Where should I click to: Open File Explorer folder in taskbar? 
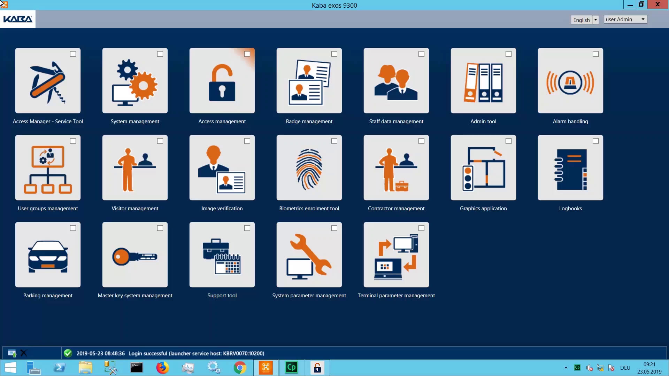tap(85, 368)
